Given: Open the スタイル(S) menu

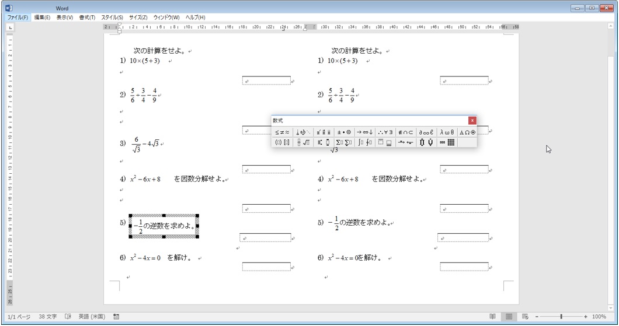Looking at the screenshot, I should [x=112, y=17].
